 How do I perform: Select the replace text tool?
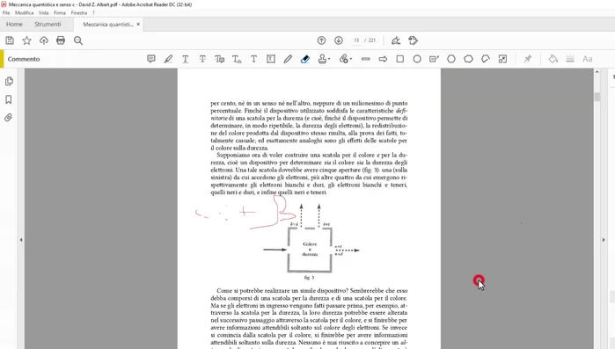[220, 59]
